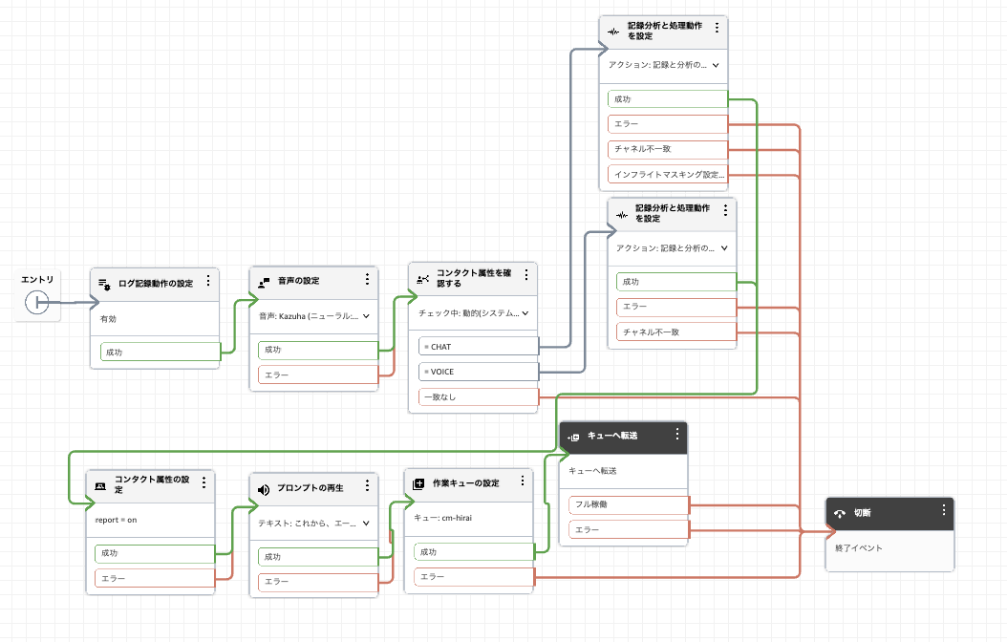Select the プロンプトの再生 block title

click(311, 488)
